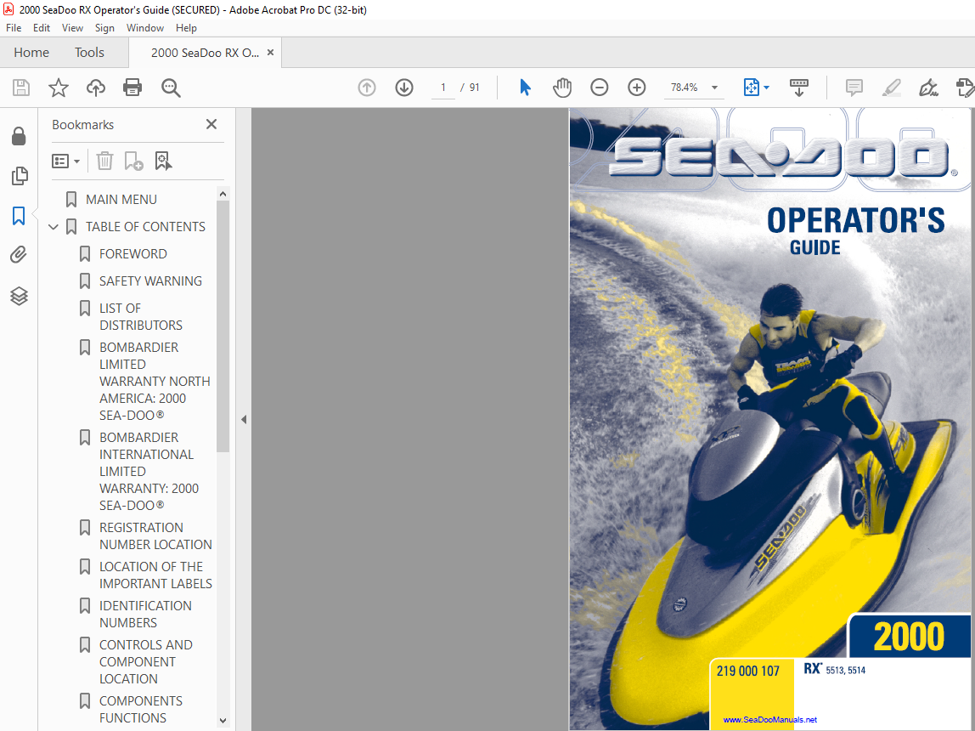975x731 pixels.
Task: Add a comment with speech bubble icon
Action: [x=854, y=88]
